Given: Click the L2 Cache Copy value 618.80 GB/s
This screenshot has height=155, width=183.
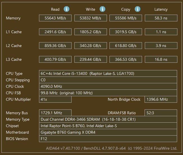Looking at the screenshot, I should (126, 46).
